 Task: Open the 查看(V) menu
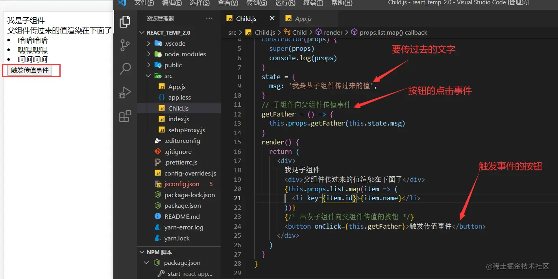tap(228, 3)
